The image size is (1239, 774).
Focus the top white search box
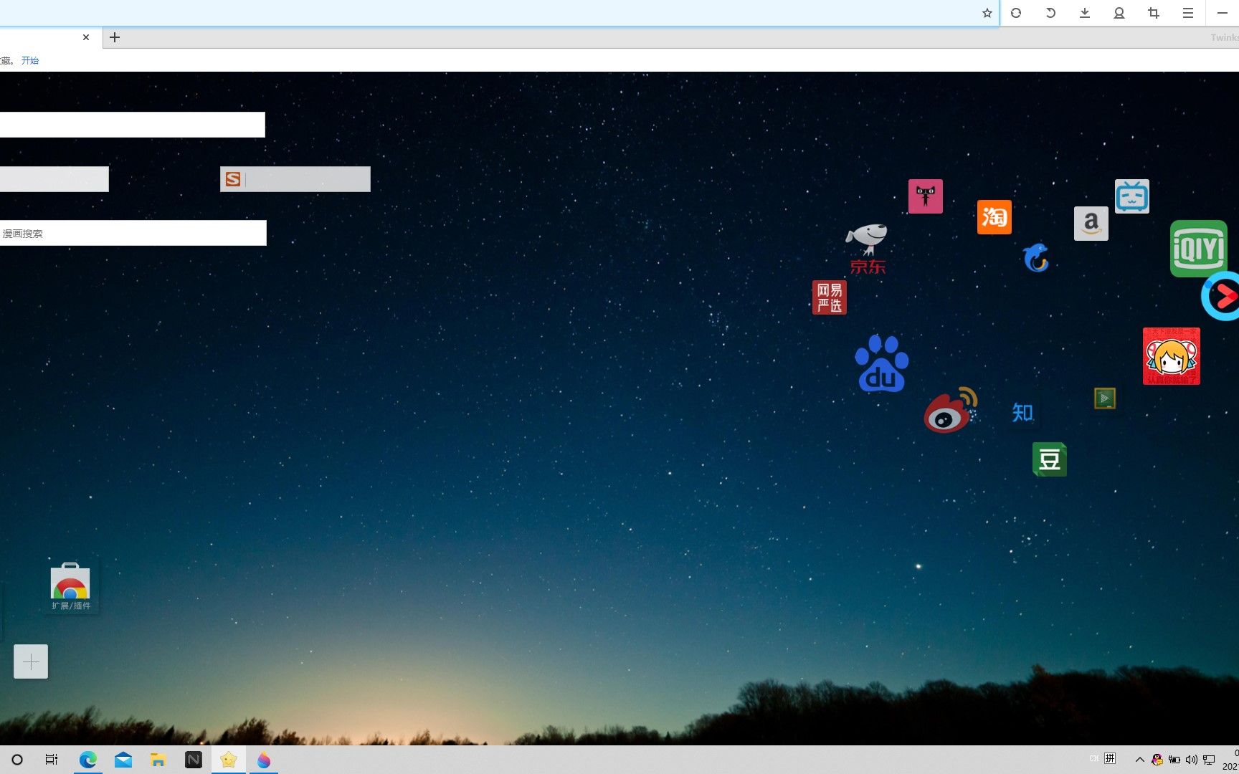pyautogui.click(x=133, y=125)
